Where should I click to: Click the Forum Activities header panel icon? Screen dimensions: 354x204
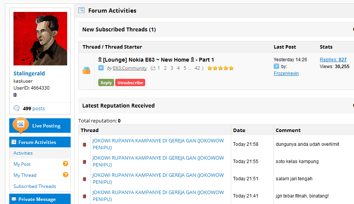coord(81,10)
